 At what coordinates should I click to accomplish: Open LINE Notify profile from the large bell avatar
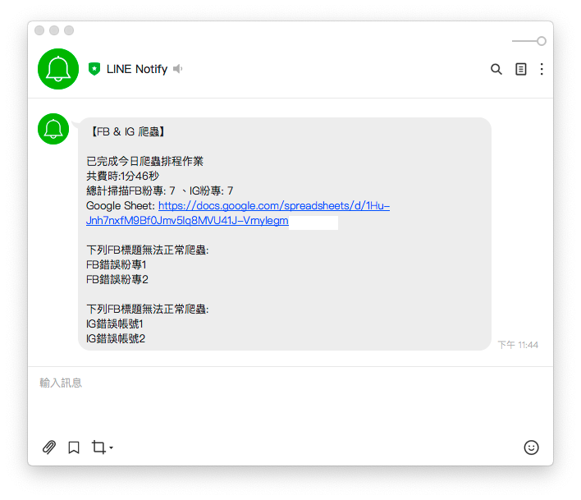point(58,69)
